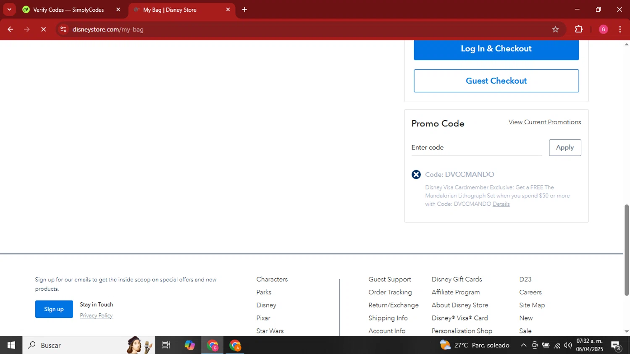
Task: Click the page vertical scrollbar thumb
Action: pyautogui.click(x=626, y=250)
